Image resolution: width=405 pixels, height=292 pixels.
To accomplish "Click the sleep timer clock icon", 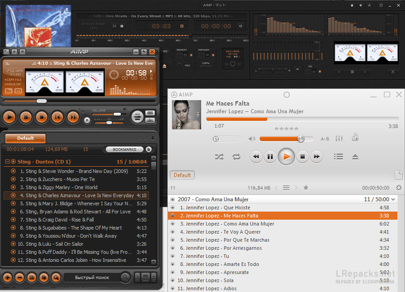I will (216, 139).
